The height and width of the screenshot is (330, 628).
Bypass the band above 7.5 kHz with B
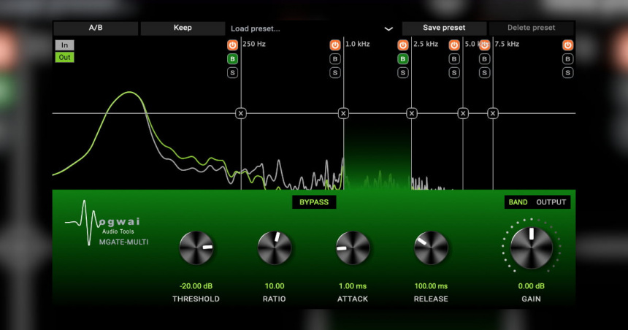pos(567,59)
